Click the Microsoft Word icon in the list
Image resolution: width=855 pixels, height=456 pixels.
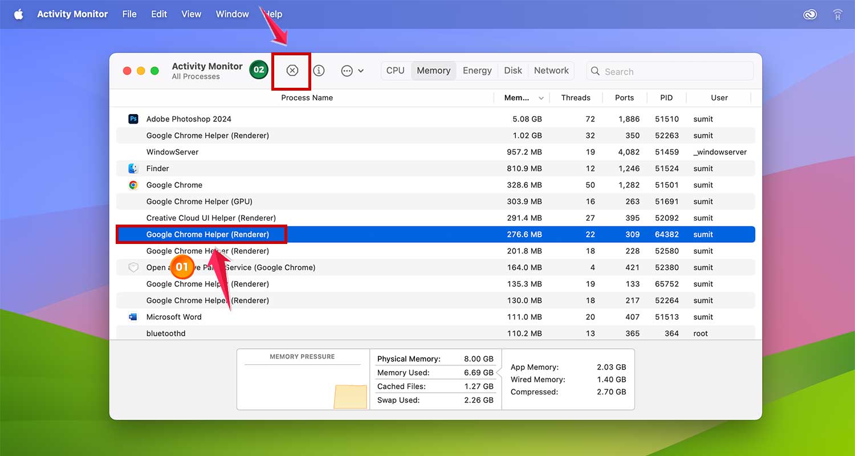pyautogui.click(x=133, y=317)
